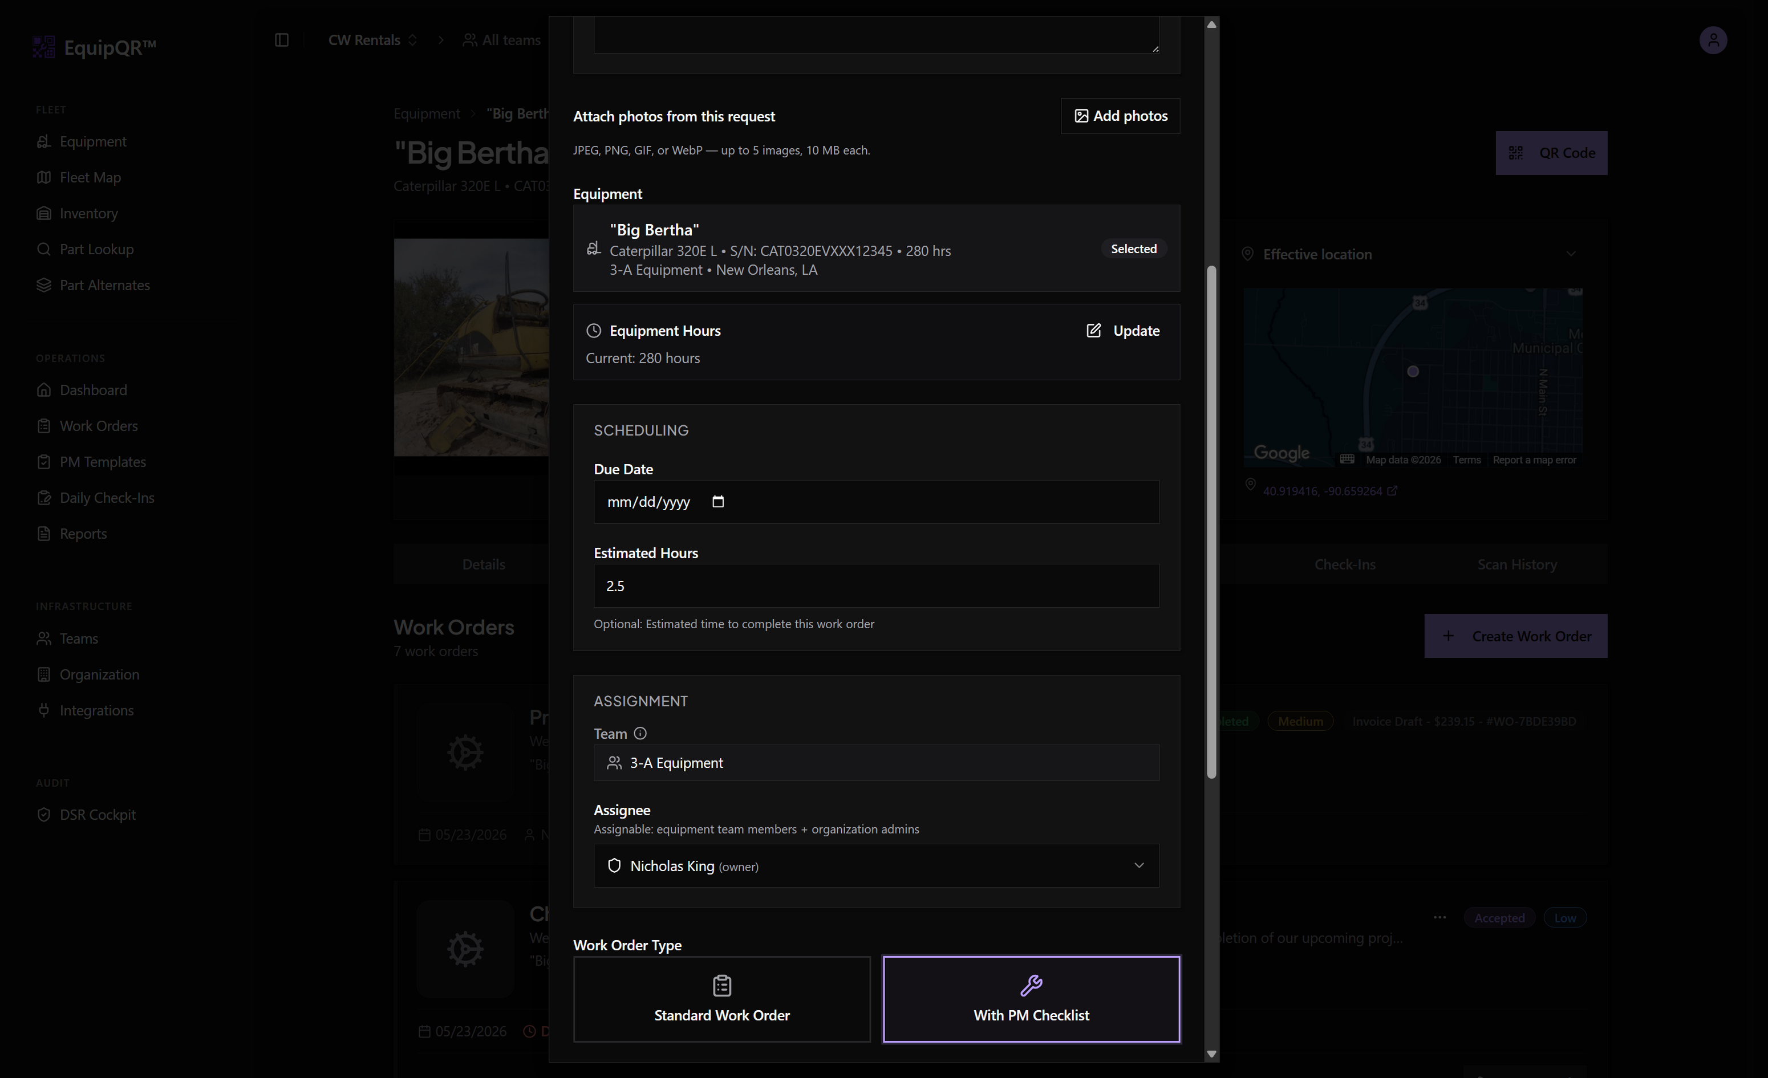Toggle the selected "Big Bertha" equipment card

876,249
